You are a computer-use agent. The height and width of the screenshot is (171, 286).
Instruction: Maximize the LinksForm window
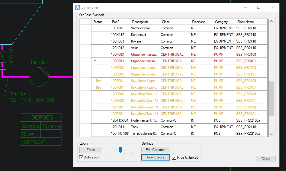(x=259, y=7)
